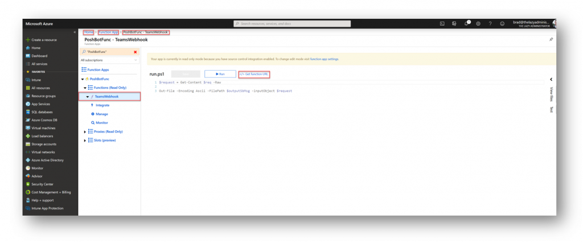Click the disabled Save button
583x243 pixels.
[x=186, y=74]
